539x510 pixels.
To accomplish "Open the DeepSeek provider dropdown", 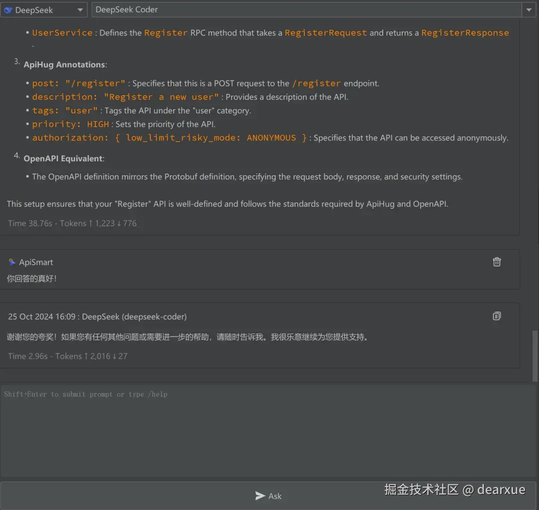I will point(43,9).
